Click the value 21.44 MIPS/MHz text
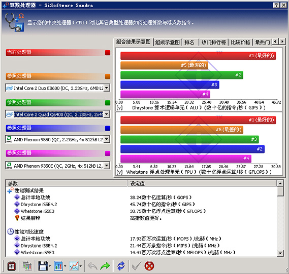This screenshot has width=289, height=274. (x=175, y=246)
